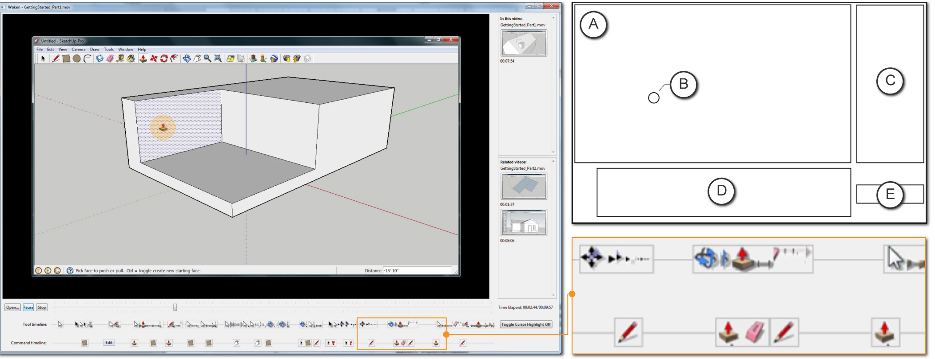Screen dimensions: 935x359
Task: Click the Get Current View icon
Action: pyautogui.click(x=230, y=59)
